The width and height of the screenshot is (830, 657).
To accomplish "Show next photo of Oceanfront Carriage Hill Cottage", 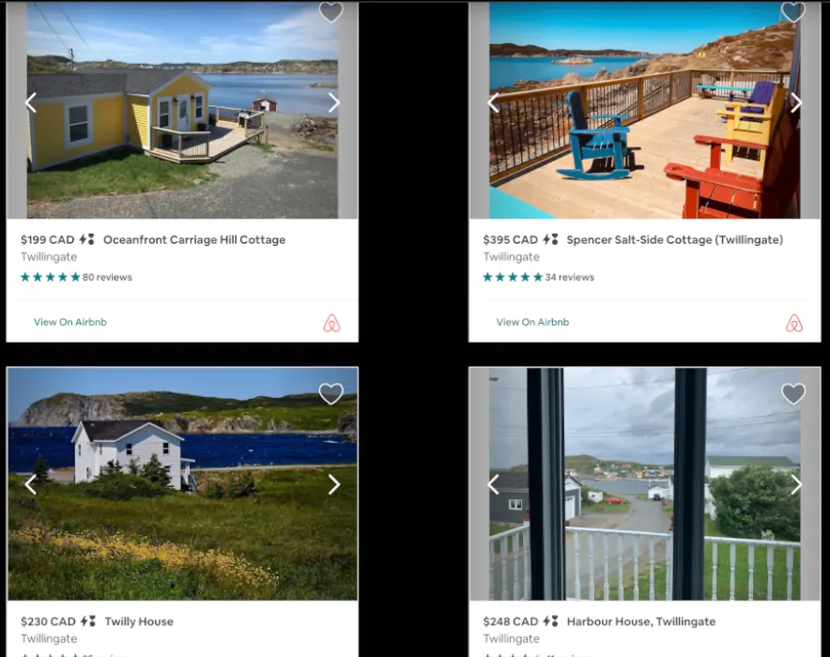I will 333,102.
